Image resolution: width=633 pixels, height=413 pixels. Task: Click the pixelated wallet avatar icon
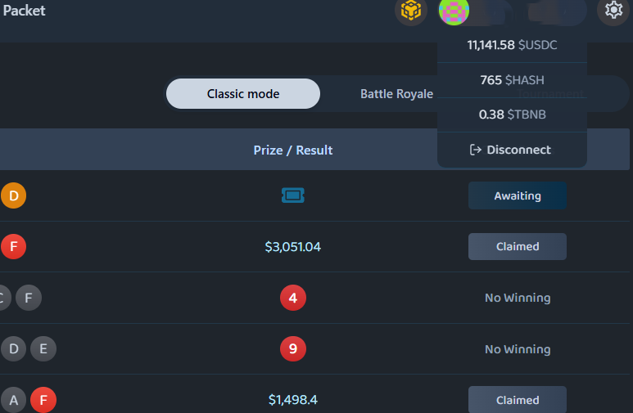454,11
